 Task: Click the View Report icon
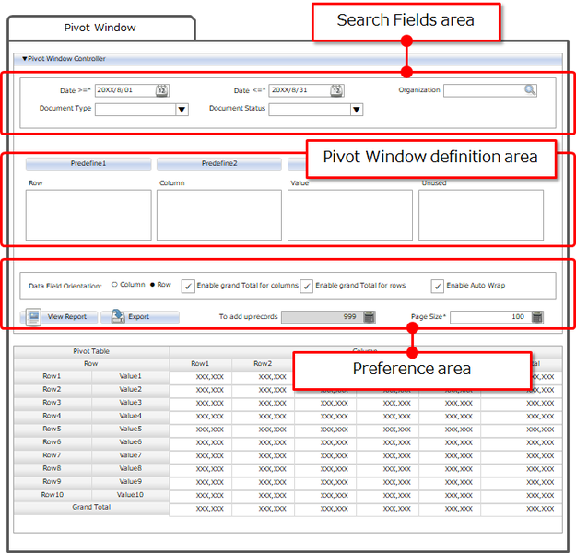point(33,316)
